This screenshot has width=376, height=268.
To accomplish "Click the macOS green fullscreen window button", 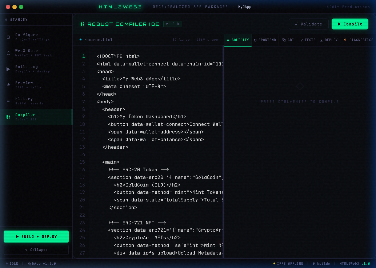I will (x=21, y=7).
